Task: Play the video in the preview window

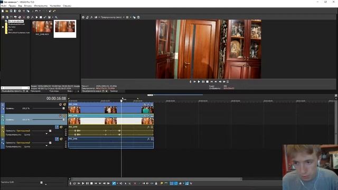Action: pyautogui.click(x=199, y=82)
